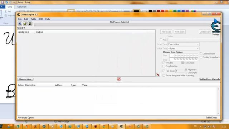Click the Cheat Engine icon in the taskbar
This screenshot has height=129, width=229.
121,126
